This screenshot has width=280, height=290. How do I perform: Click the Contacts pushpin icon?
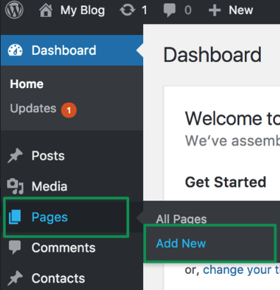point(15,278)
